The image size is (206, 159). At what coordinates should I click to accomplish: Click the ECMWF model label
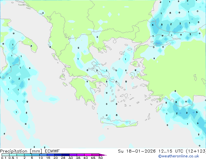tap(52, 151)
